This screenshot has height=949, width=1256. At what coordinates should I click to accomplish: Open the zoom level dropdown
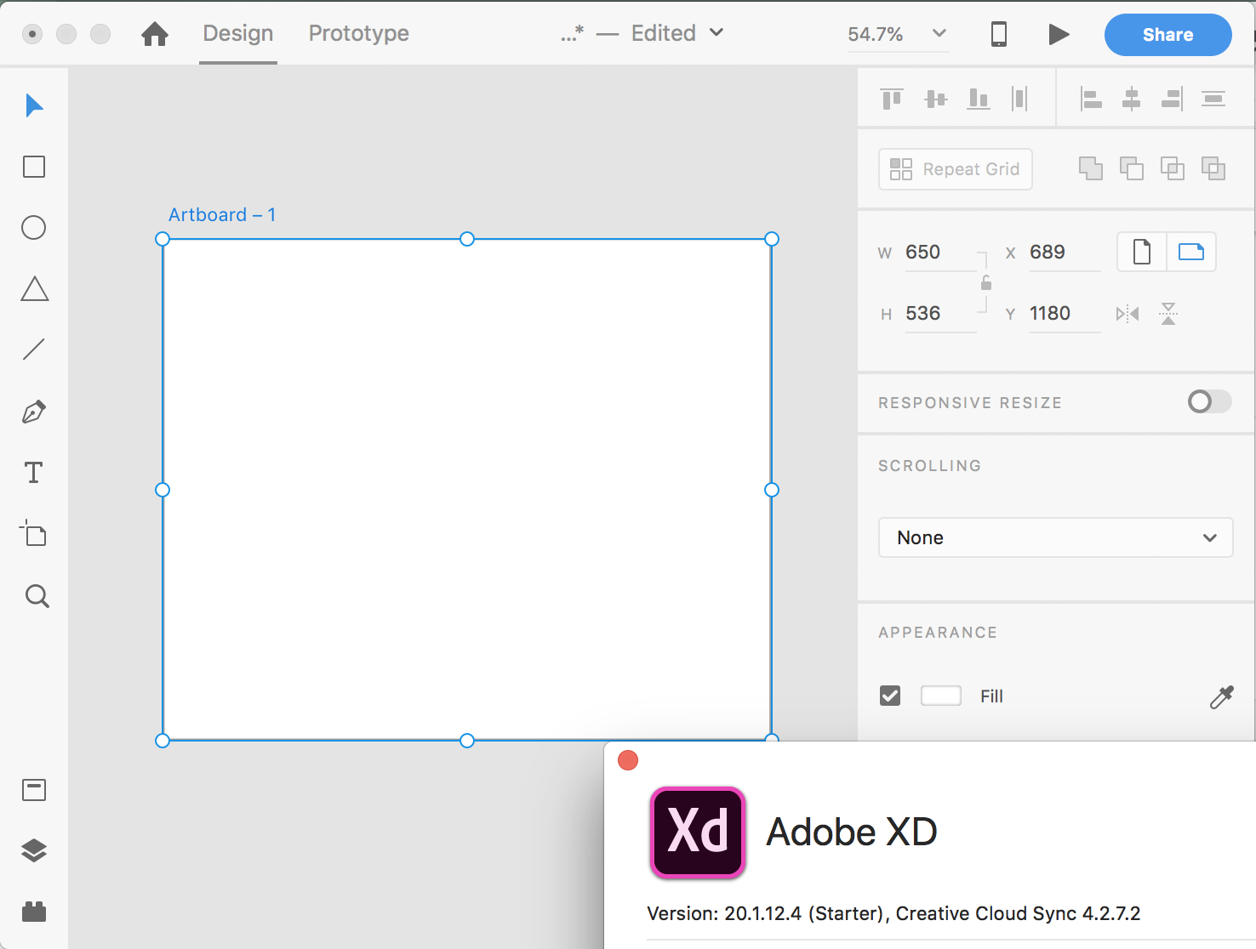939,33
